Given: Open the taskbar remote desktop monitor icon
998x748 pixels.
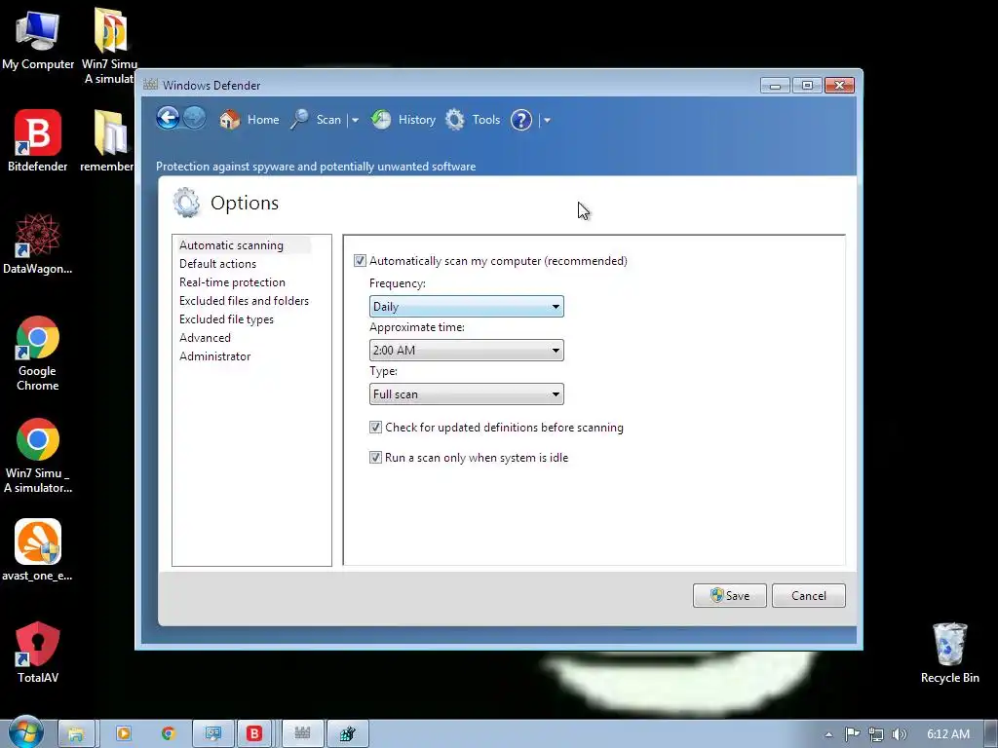Looking at the screenshot, I should (213, 733).
